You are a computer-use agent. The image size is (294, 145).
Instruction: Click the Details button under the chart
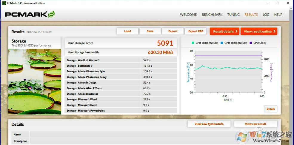coord(270,109)
